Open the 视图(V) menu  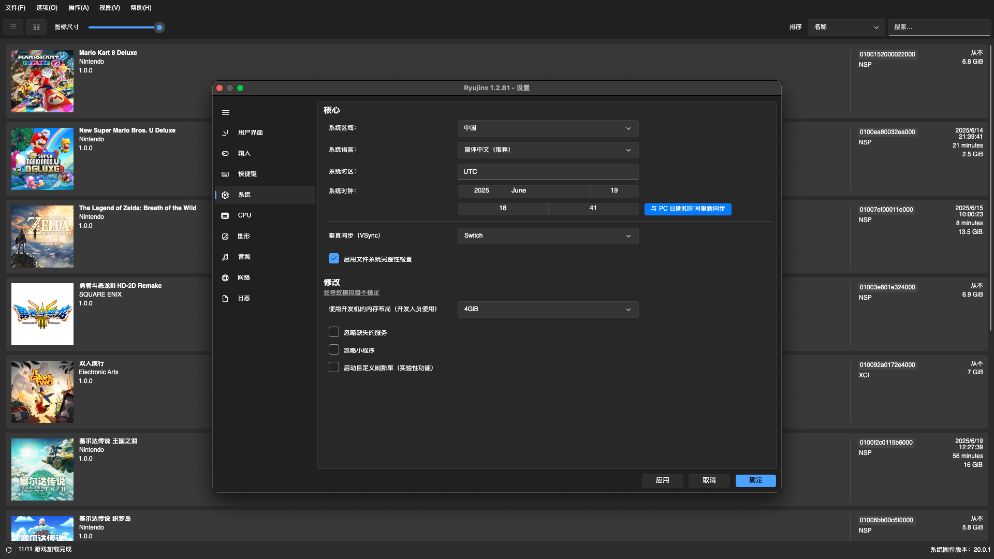(109, 8)
